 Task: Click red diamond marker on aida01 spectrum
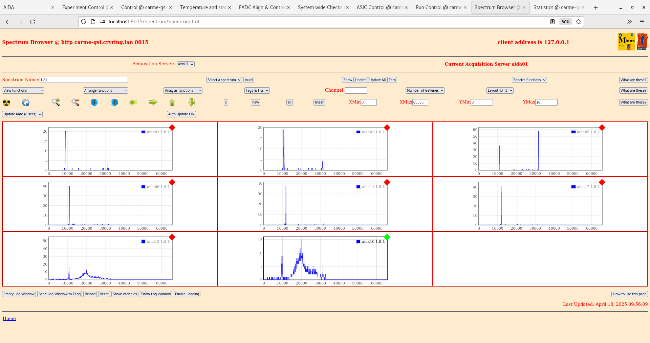[x=172, y=128]
